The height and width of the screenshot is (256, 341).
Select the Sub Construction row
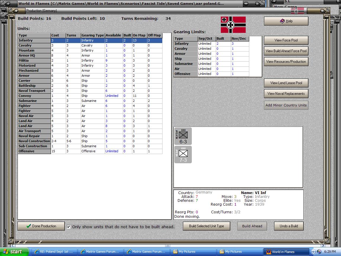point(90,146)
